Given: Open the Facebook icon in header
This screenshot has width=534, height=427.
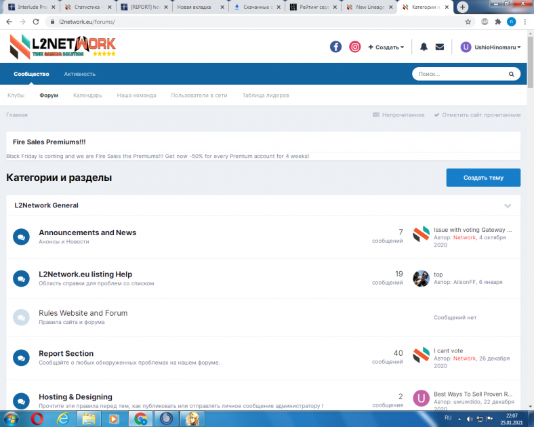Looking at the screenshot, I should click(x=335, y=47).
